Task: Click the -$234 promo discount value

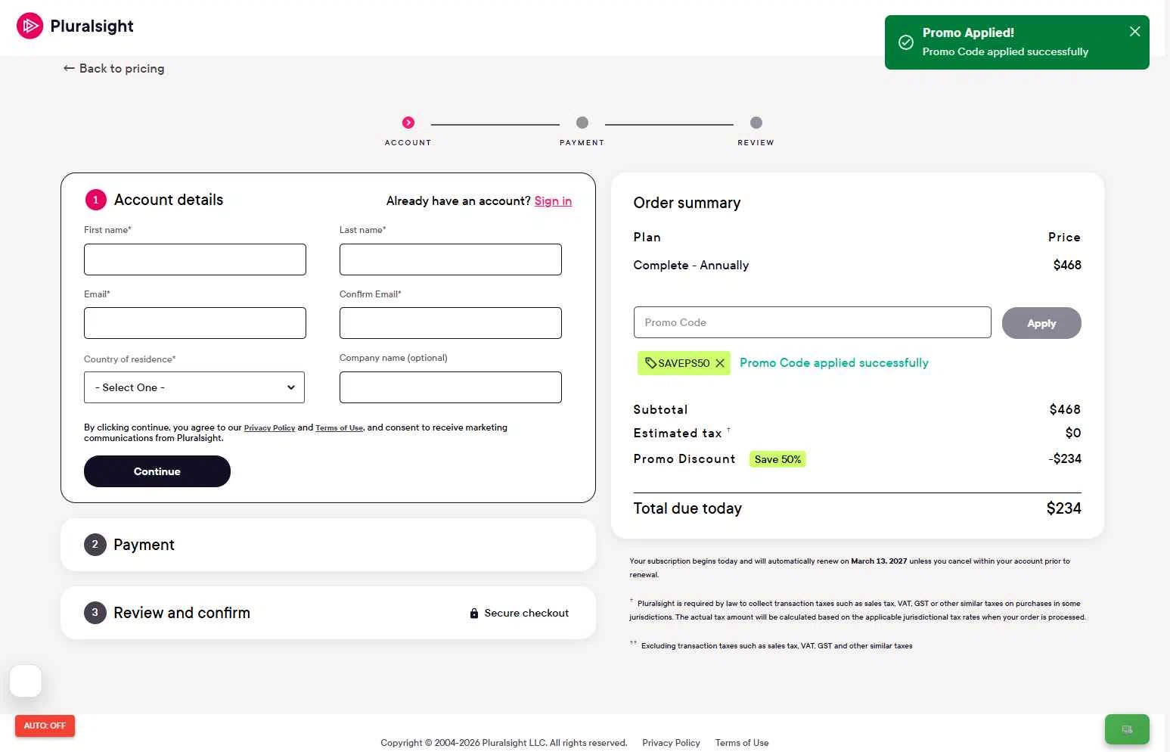Action: 1065,458
